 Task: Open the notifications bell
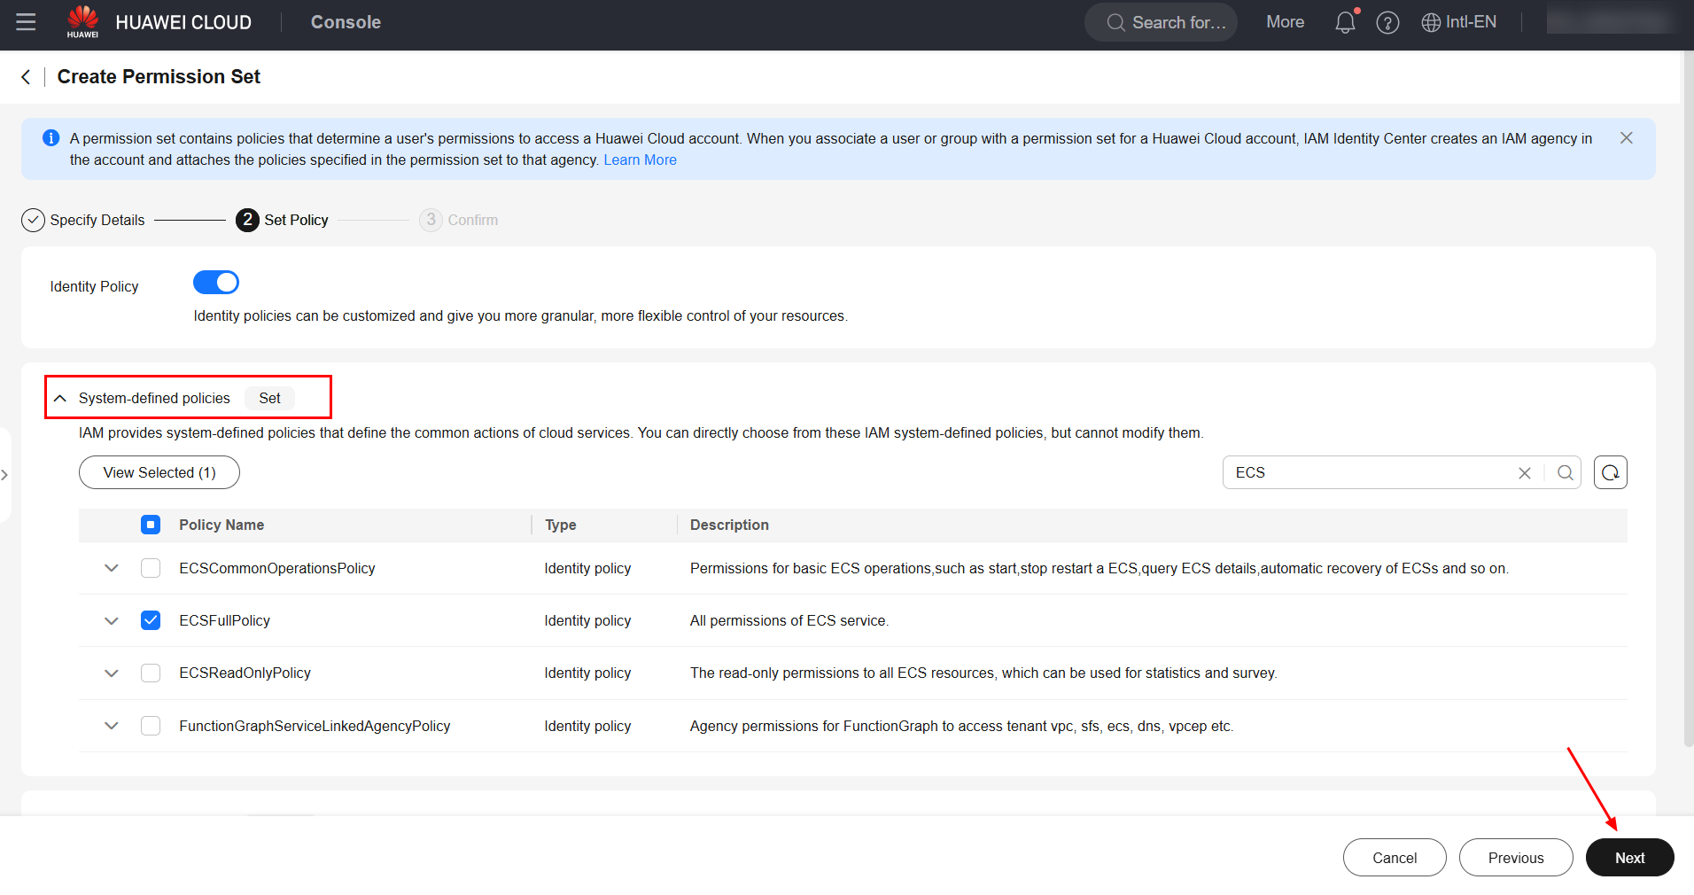pos(1345,22)
